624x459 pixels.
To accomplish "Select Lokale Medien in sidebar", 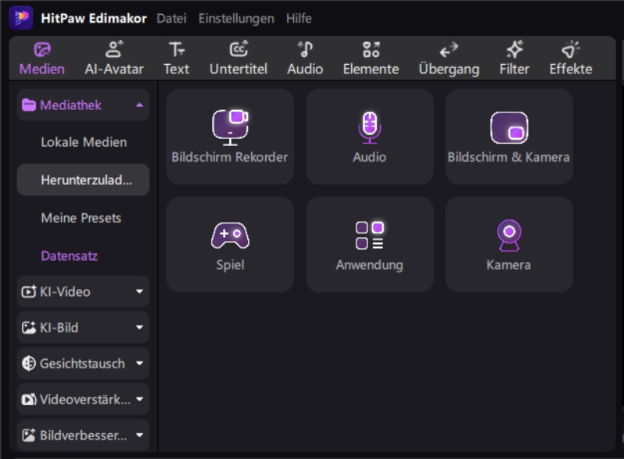I will tap(83, 142).
